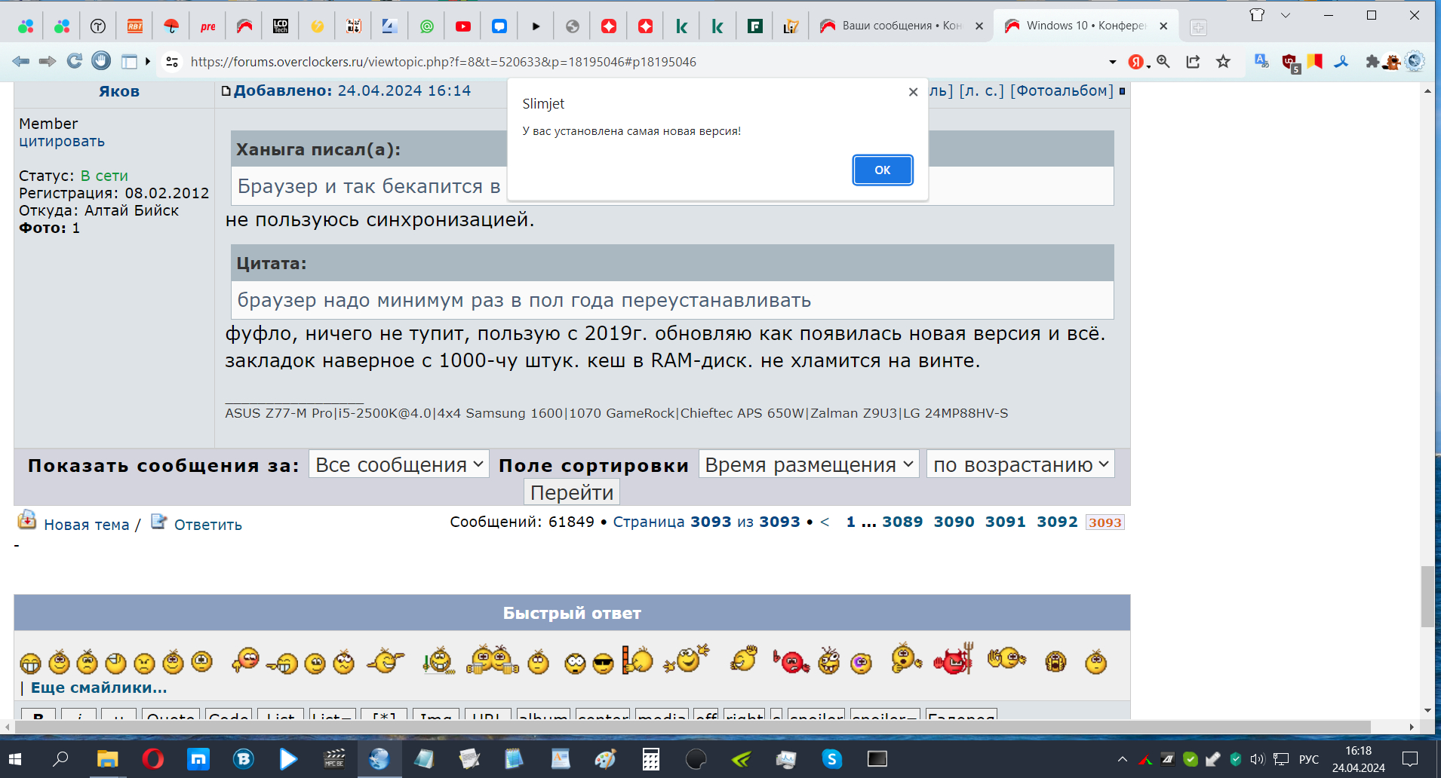The width and height of the screenshot is (1441, 778).
Task: Open the pinned LCD Tech tab
Action: click(x=281, y=26)
